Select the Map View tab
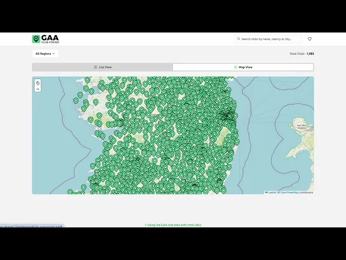 (x=243, y=67)
